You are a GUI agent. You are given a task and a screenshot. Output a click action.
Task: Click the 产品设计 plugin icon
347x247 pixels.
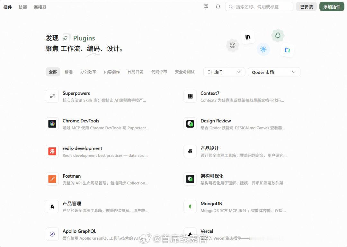coord(190,151)
